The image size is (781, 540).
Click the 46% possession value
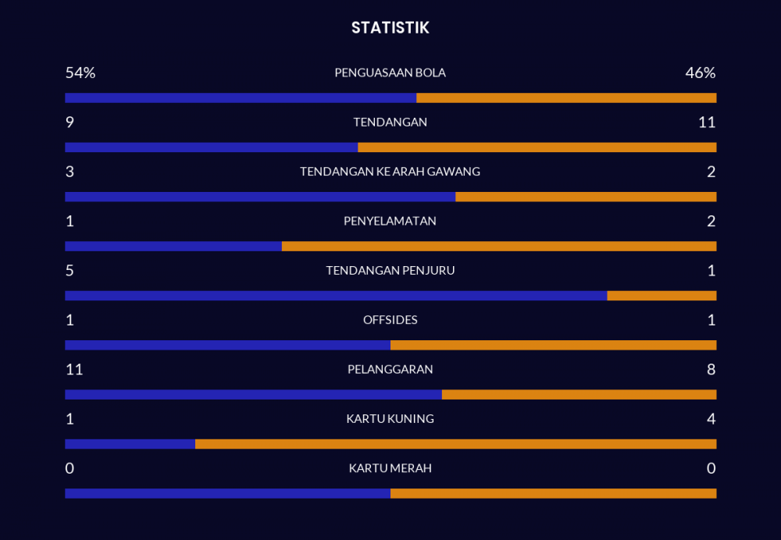(700, 73)
